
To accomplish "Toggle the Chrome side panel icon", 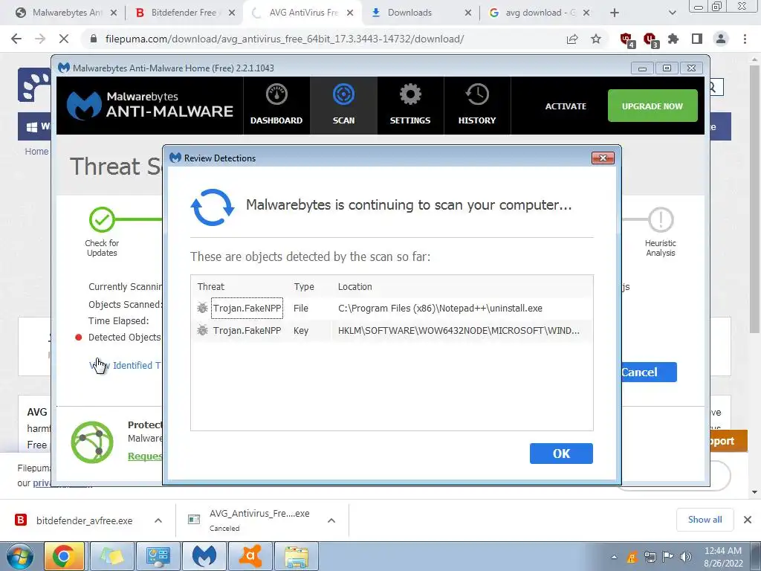I will tap(697, 39).
